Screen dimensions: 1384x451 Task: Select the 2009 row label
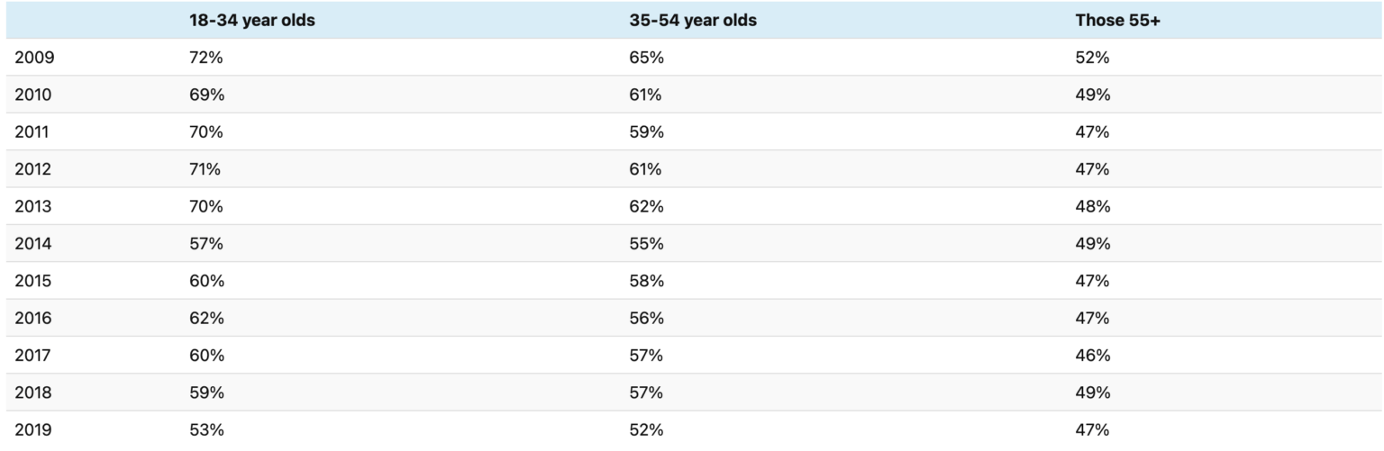[33, 58]
